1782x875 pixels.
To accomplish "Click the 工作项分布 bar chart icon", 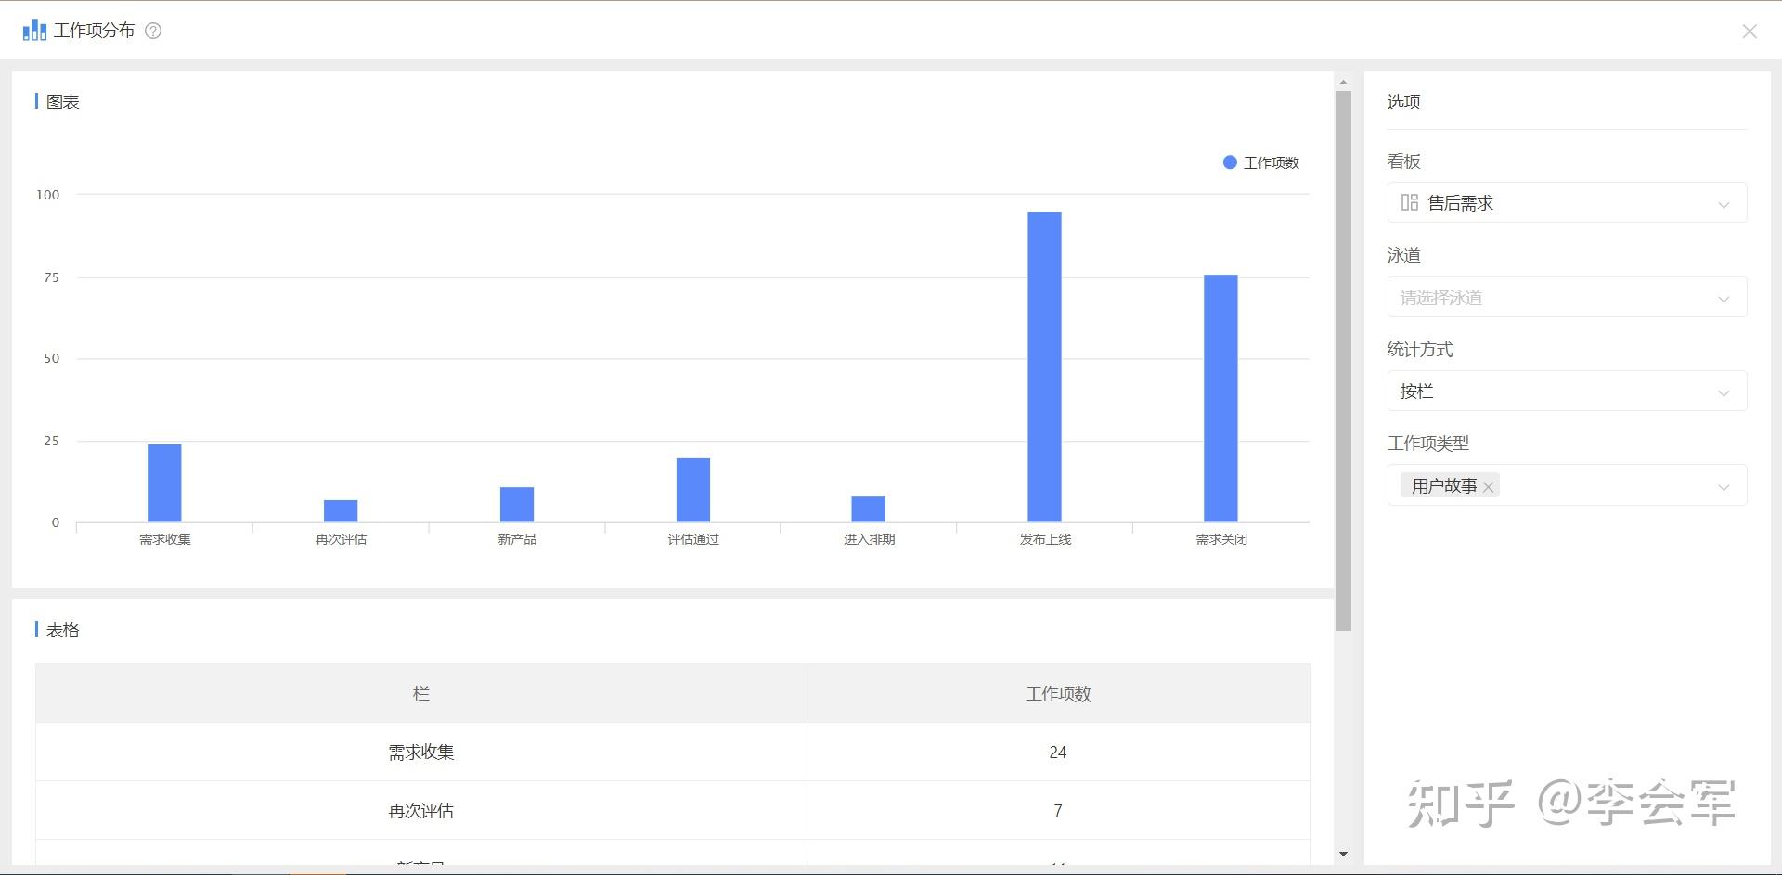I will tap(34, 31).
